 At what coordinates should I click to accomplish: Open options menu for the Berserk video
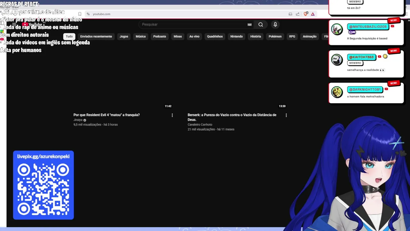[286, 115]
